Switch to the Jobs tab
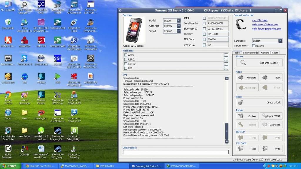This screenshot has height=169, width=301. [237, 53]
